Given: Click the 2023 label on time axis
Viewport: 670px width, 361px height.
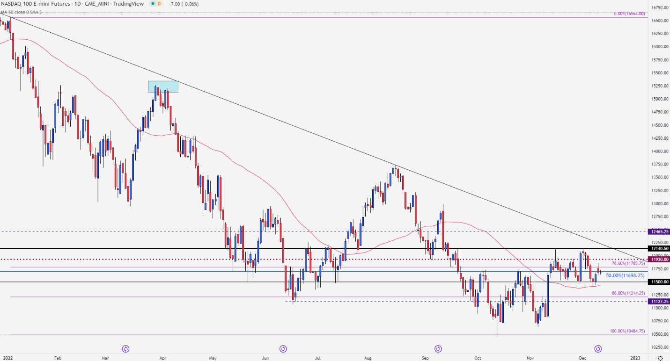Looking at the screenshot, I should (x=635, y=358).
